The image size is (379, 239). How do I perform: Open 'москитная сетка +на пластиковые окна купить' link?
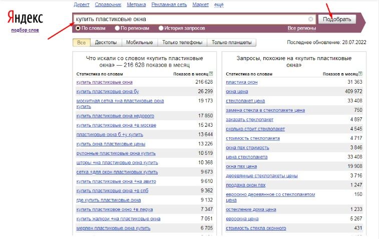[120, 104]
